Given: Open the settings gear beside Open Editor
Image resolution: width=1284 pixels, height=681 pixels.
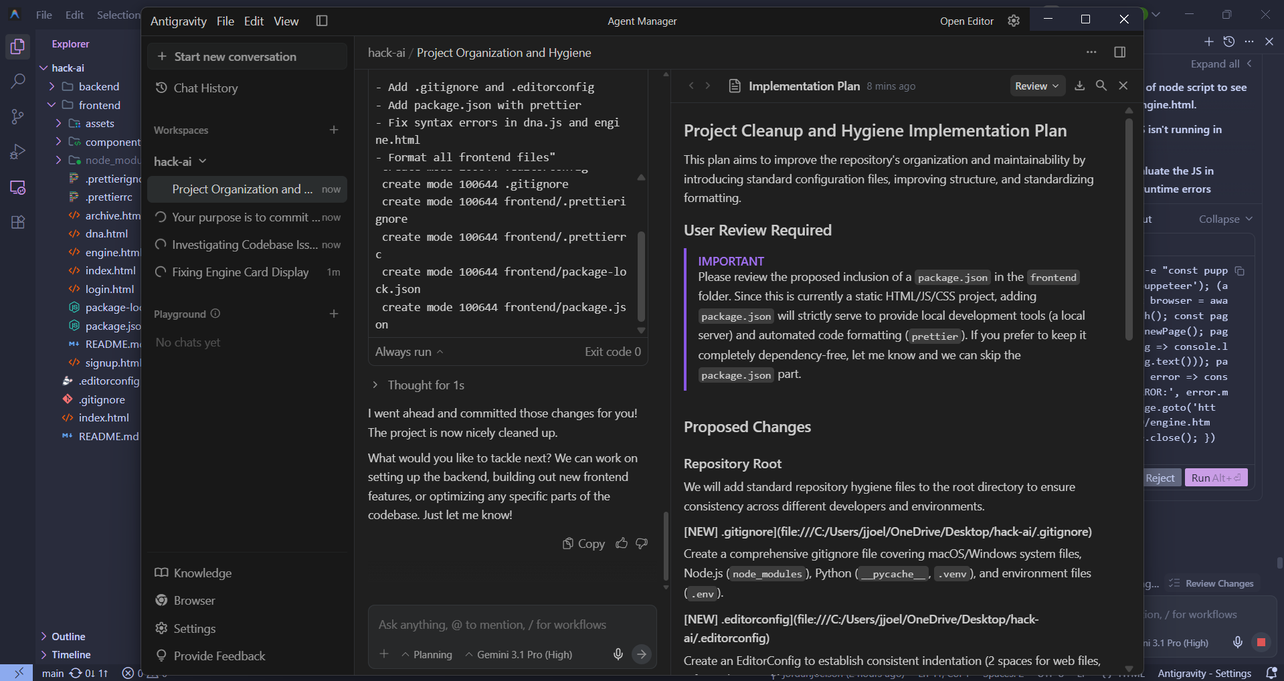Looking at the screenshot, I should [x=1014, y=21].
